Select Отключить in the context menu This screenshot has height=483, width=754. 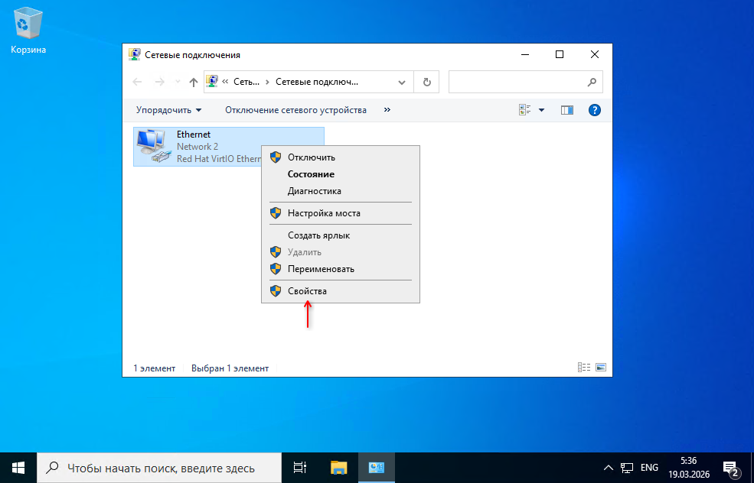click(x=311, y=157)
